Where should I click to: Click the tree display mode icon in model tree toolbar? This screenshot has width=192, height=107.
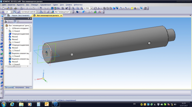pos(6,22)
